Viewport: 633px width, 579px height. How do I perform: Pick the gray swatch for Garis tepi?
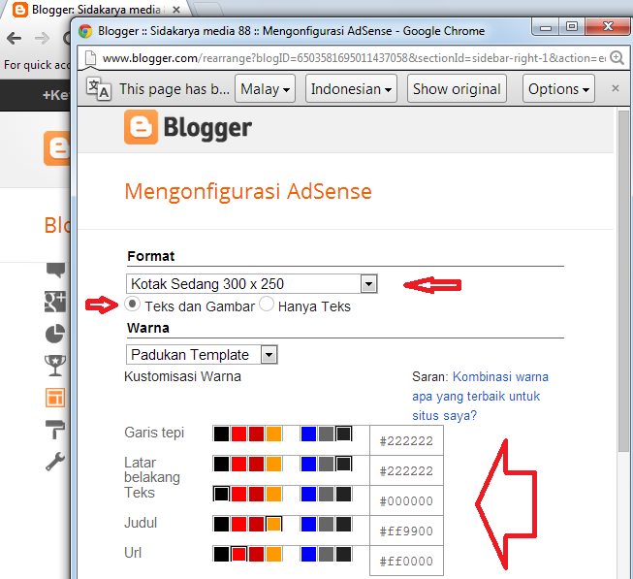pos(326,434)
